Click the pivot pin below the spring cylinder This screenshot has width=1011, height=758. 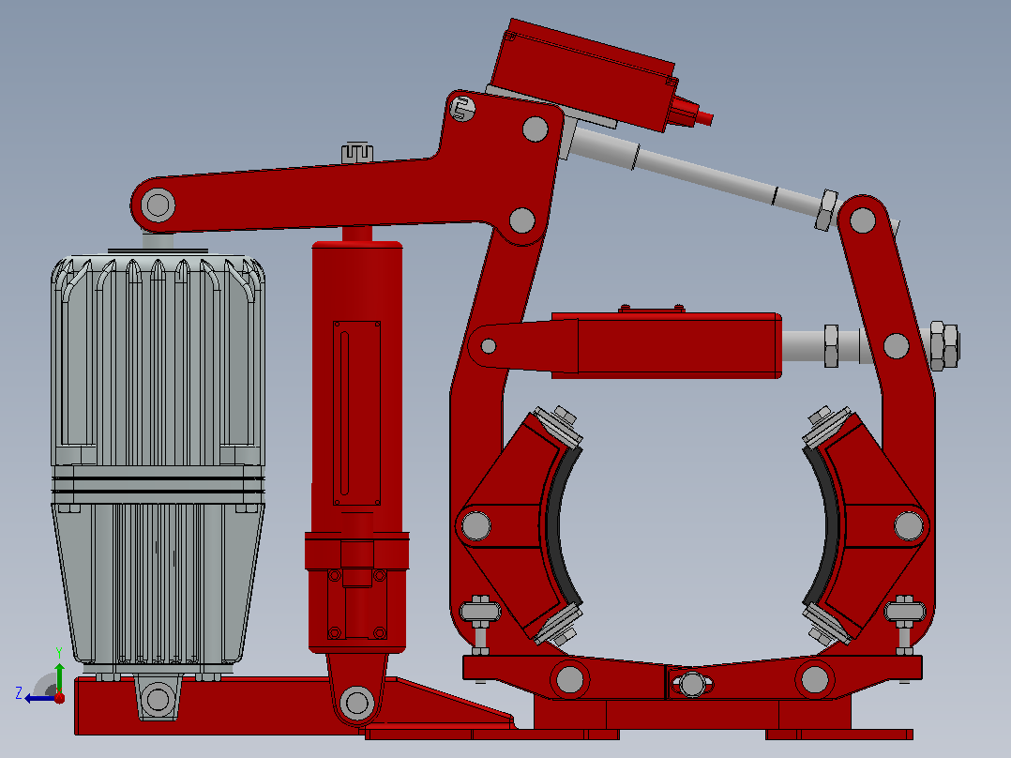point(356,703)
